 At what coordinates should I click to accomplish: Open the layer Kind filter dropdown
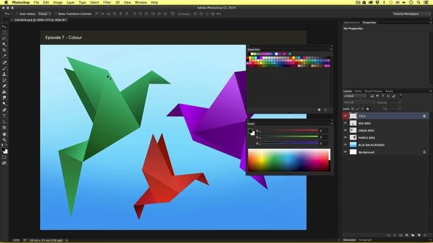pyautogui.click(x=355, y=96)
